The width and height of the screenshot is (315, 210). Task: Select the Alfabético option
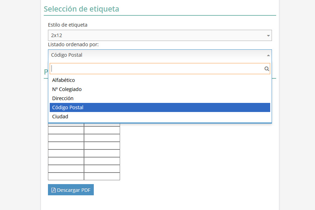coord(160,80)
